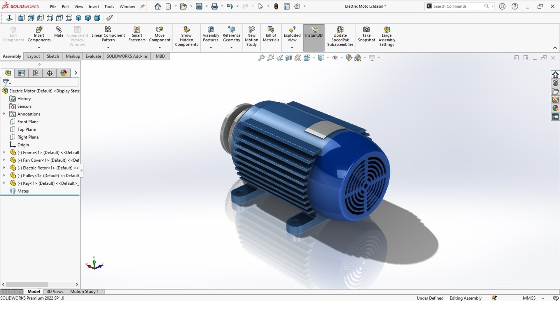Click the Save toolbar icon
This screenshot has height=315, width=560.
point(199,6)
